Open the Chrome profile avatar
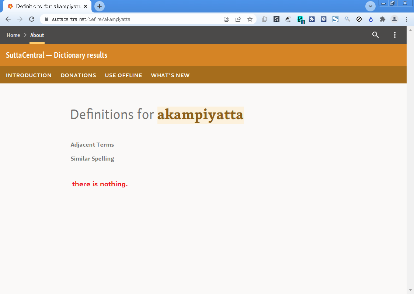This screenshot has width=414, height=294. 394,19
